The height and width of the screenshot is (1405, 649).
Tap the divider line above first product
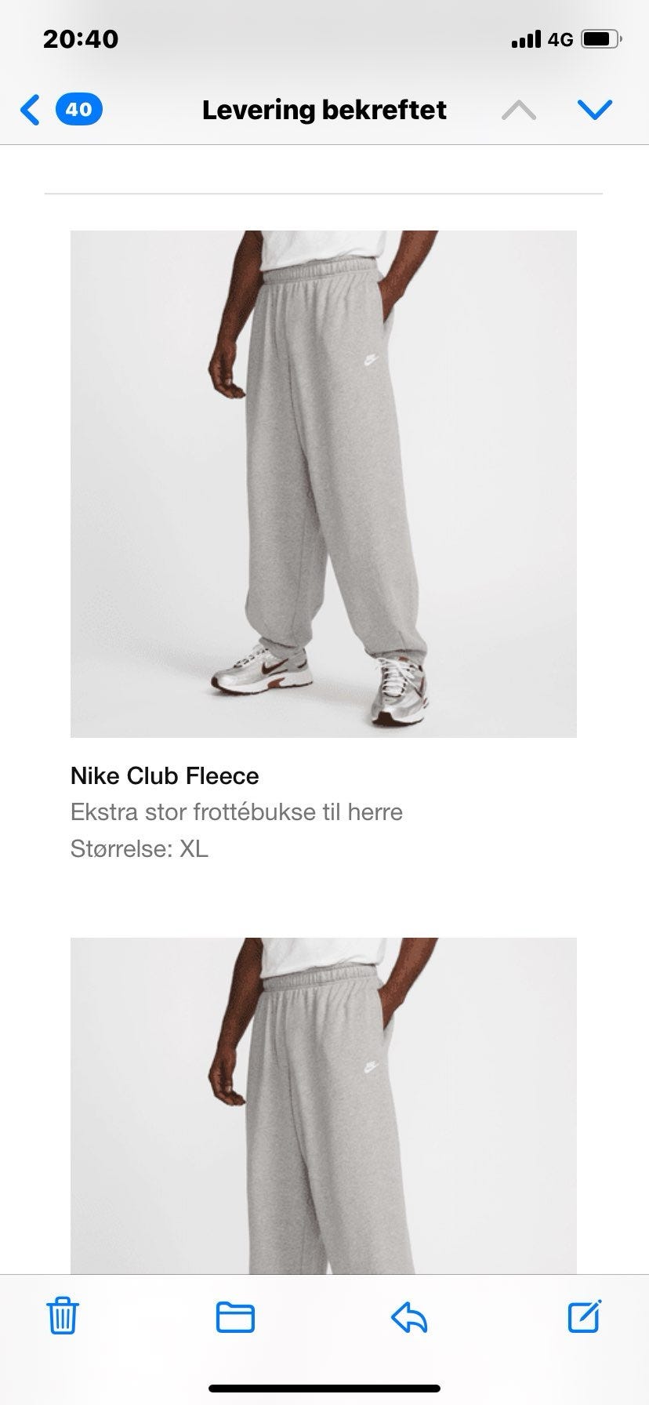324,193
